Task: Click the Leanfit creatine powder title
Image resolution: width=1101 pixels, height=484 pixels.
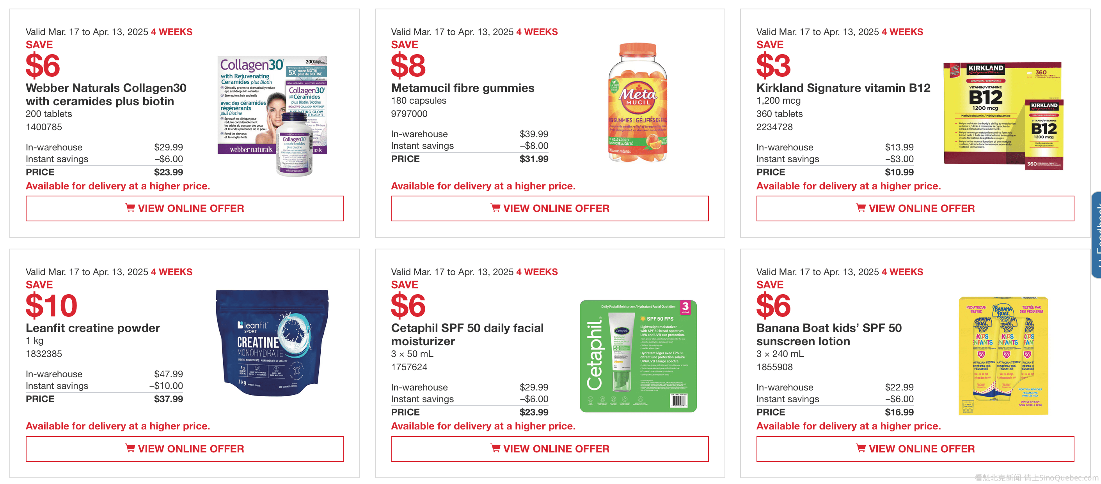Action: [x=93, y=328]
